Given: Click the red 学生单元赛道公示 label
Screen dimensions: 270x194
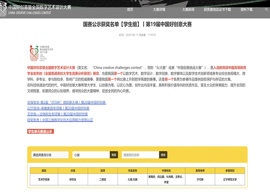Looking at the screenshot, I should (40, 132).
